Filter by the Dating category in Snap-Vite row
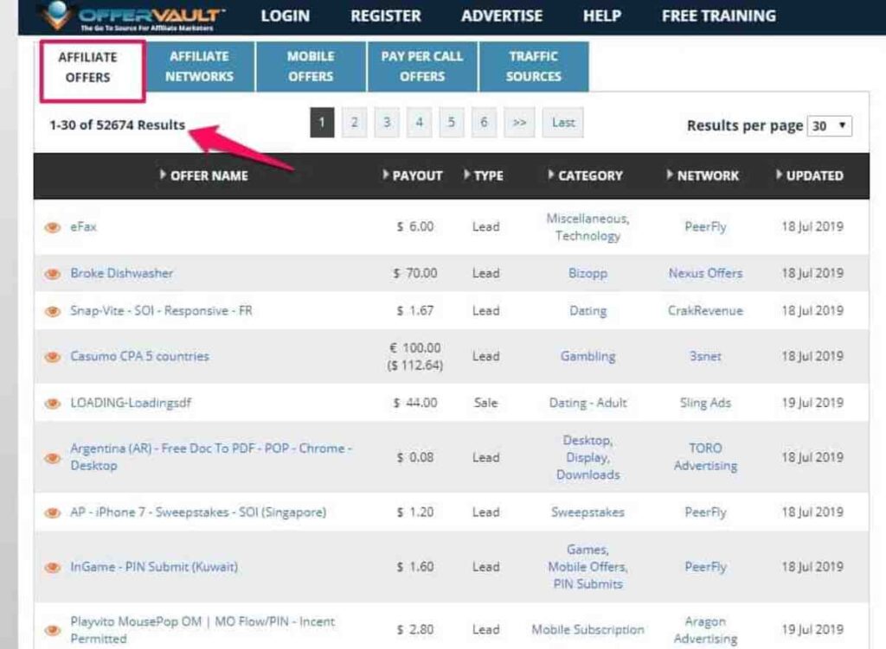The image size is (886, 649). tap(587, 311)
